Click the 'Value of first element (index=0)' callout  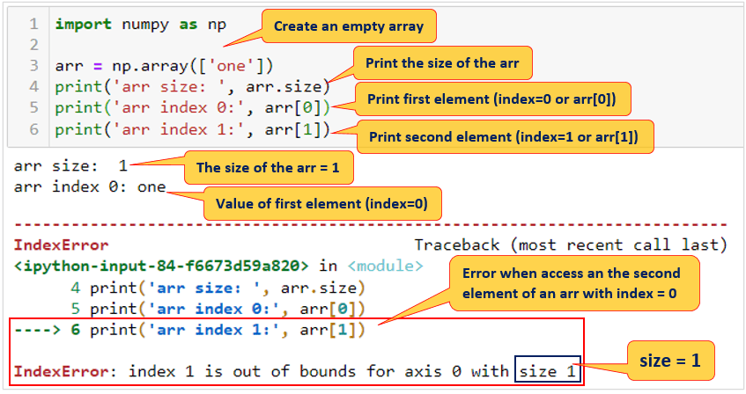pos(322,204)
